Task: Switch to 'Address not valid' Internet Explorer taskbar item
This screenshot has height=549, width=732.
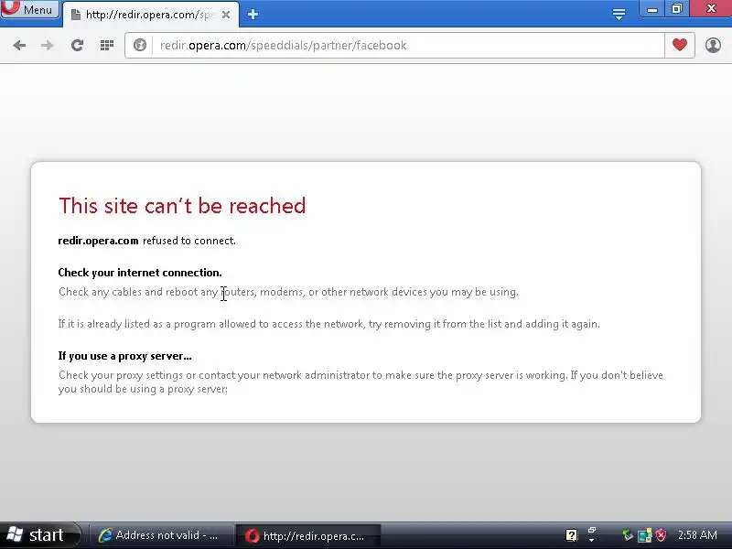Action: 161,535
